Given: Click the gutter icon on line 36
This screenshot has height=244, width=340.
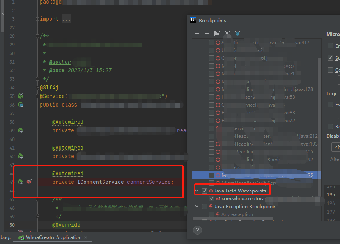Looking at the screenshot, I should 20,104.
